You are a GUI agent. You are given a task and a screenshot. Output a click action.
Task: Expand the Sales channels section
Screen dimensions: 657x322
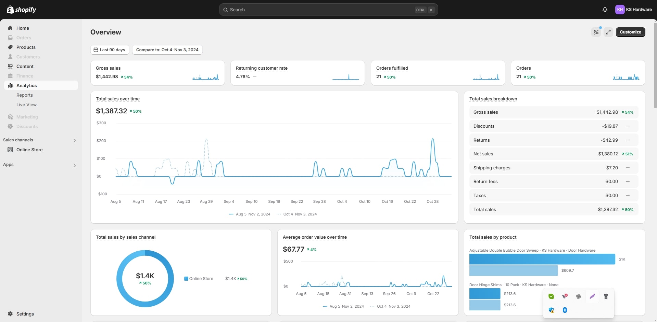(x=74, y=140)
